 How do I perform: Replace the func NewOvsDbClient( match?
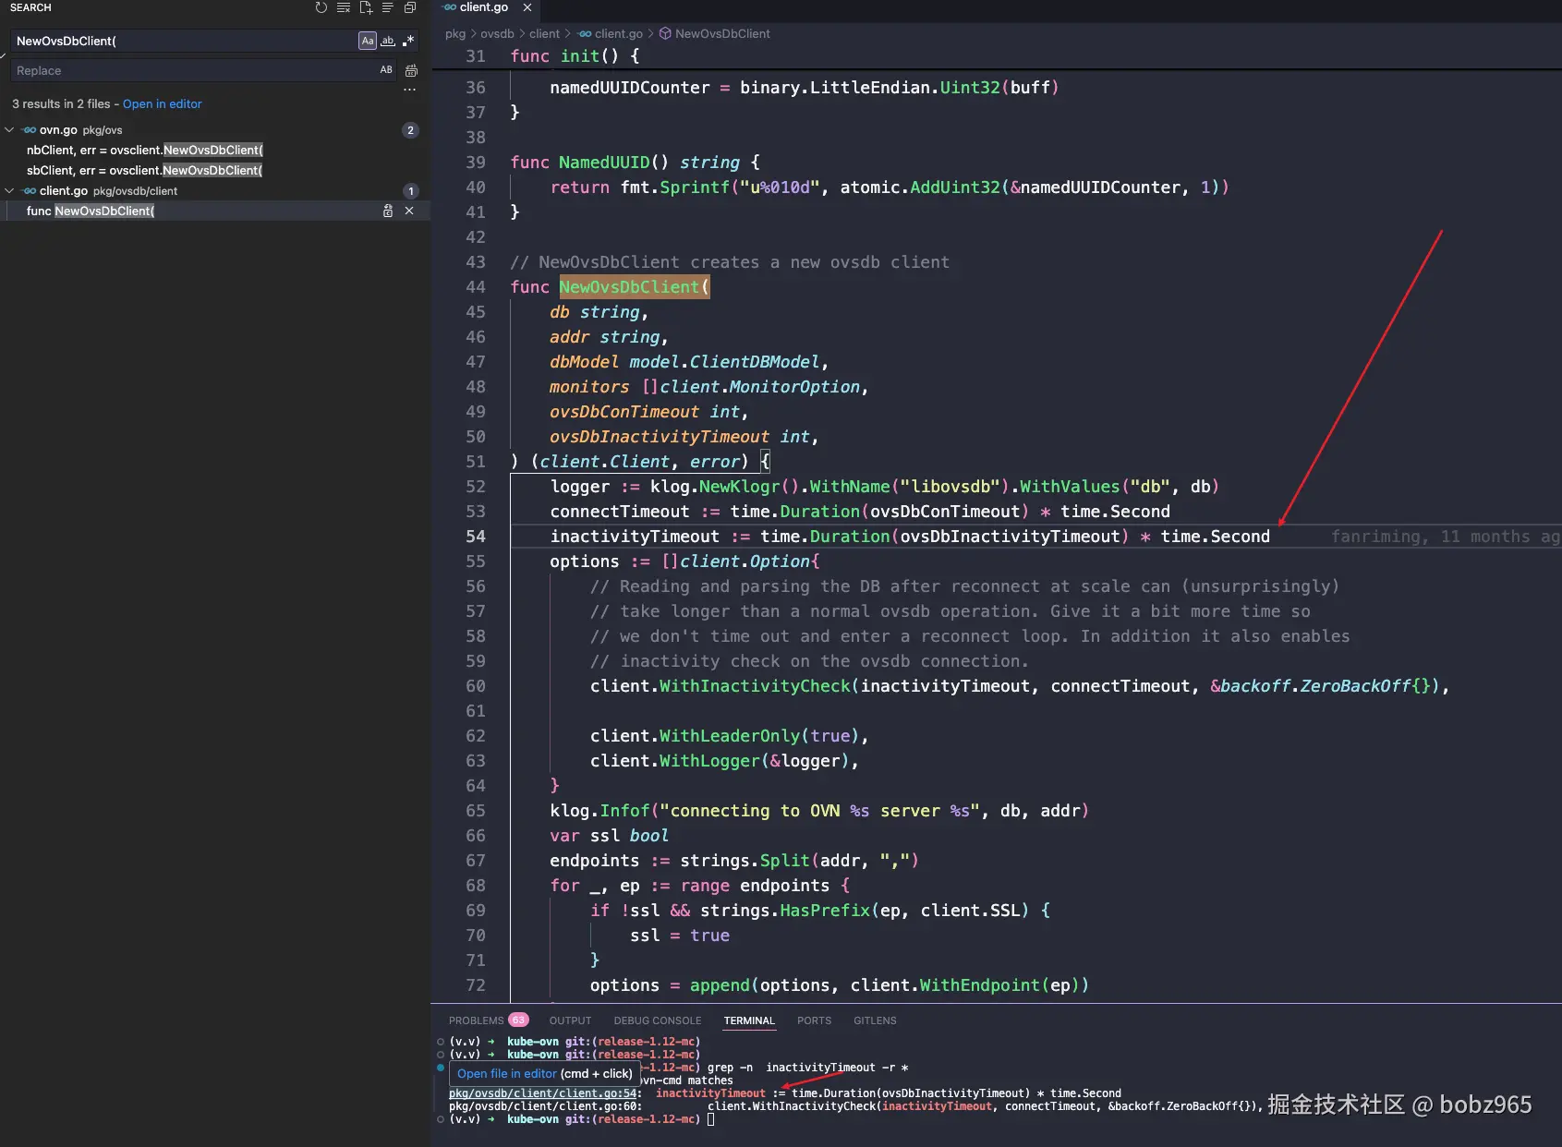tap(388, 211)
